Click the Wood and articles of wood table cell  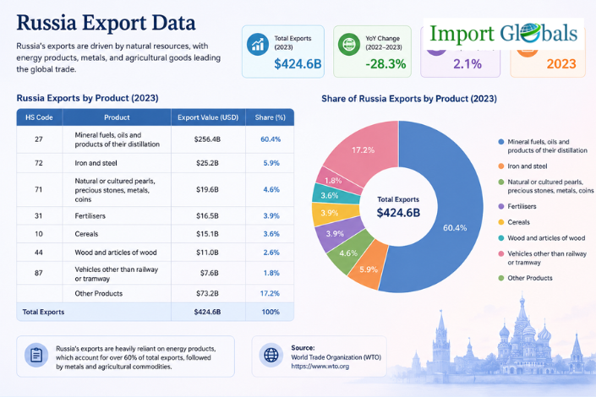click(x=116, y=253)
